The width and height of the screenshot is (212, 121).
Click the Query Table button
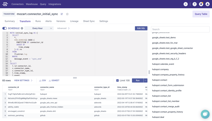tap(201, 14)
